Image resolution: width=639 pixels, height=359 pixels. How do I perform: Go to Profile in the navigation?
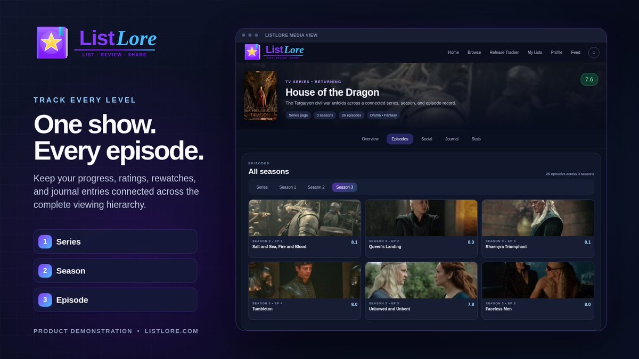pyautogui.click(x=556, y=53)
